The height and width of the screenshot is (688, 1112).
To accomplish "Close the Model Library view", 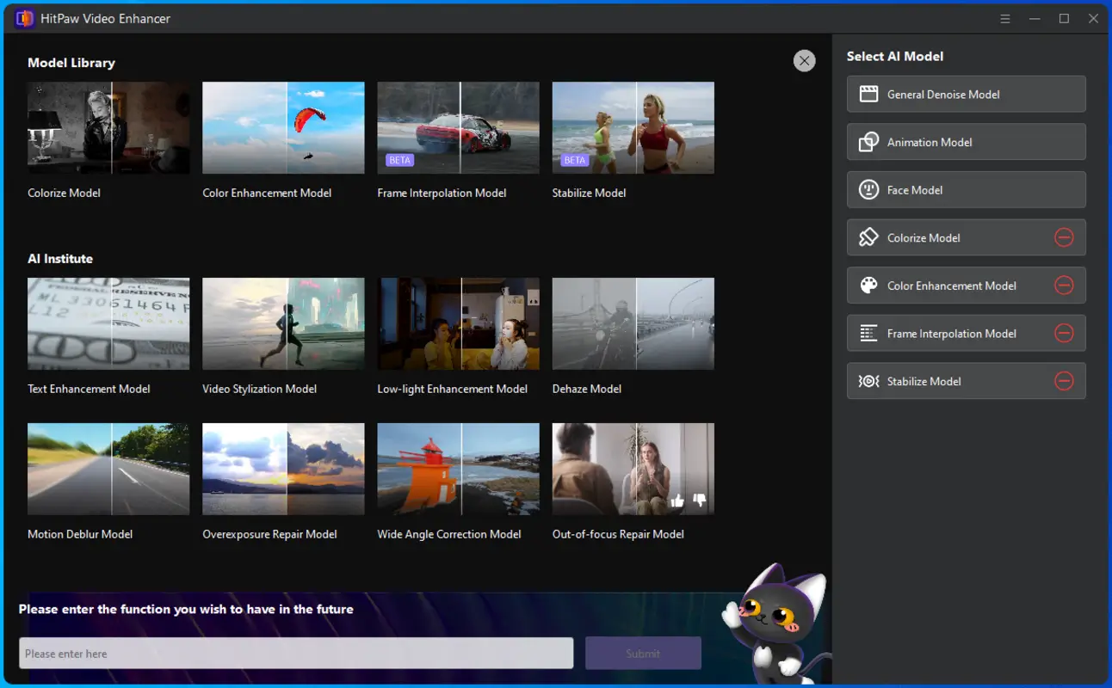I will coord(804,60).
